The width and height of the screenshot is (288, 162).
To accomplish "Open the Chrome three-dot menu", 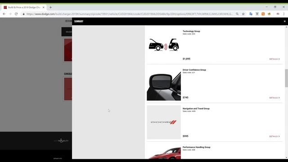I will click(x=284, y=14).
